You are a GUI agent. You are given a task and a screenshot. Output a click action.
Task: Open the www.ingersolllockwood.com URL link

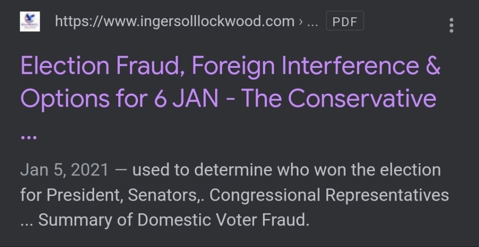[174, 22]
